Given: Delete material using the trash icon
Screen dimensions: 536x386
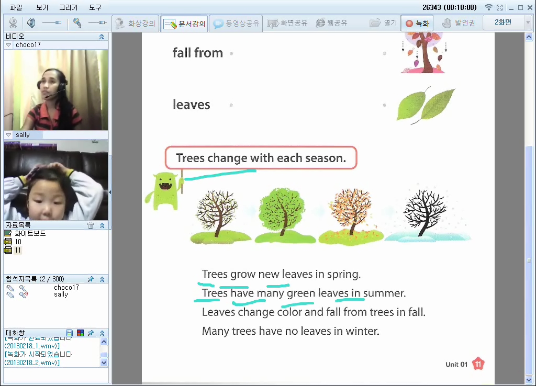Looking at the screenshot, I should [x=91, y=225].
